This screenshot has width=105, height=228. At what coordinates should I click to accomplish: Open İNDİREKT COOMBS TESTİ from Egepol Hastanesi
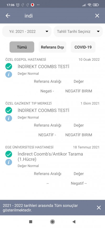click(43, 67)
